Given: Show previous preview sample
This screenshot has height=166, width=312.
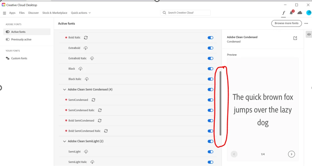Looking at the screenshot, I should point(234,154).
